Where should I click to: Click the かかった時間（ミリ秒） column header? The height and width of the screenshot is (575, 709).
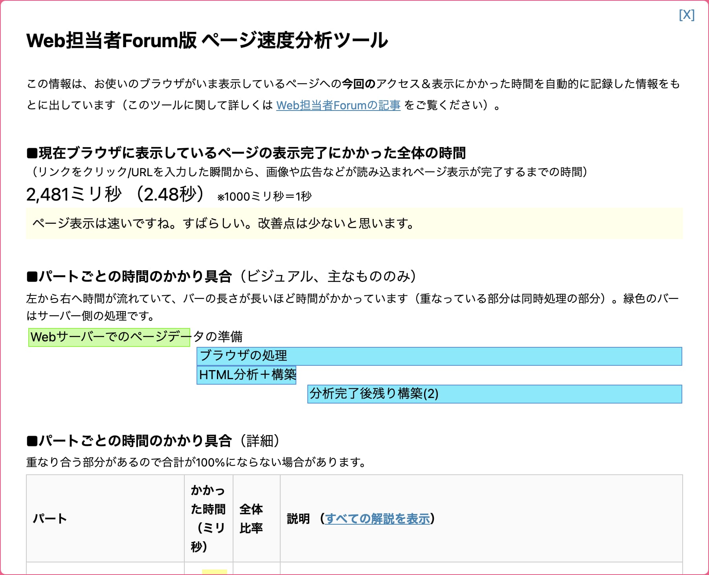pyautogui.click(x=209, y=518)
